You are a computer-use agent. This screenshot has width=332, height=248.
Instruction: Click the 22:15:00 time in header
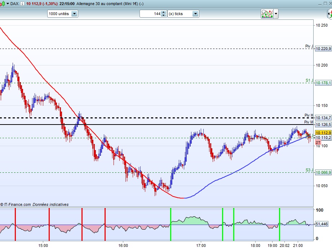67,4
